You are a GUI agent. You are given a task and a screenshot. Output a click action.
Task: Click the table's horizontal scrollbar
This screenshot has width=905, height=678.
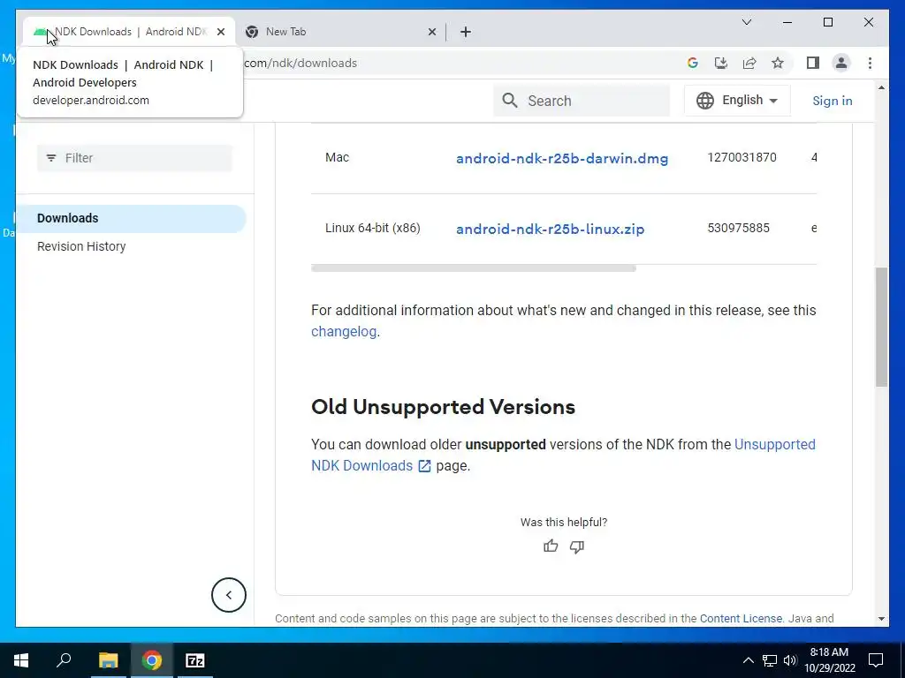474,268
